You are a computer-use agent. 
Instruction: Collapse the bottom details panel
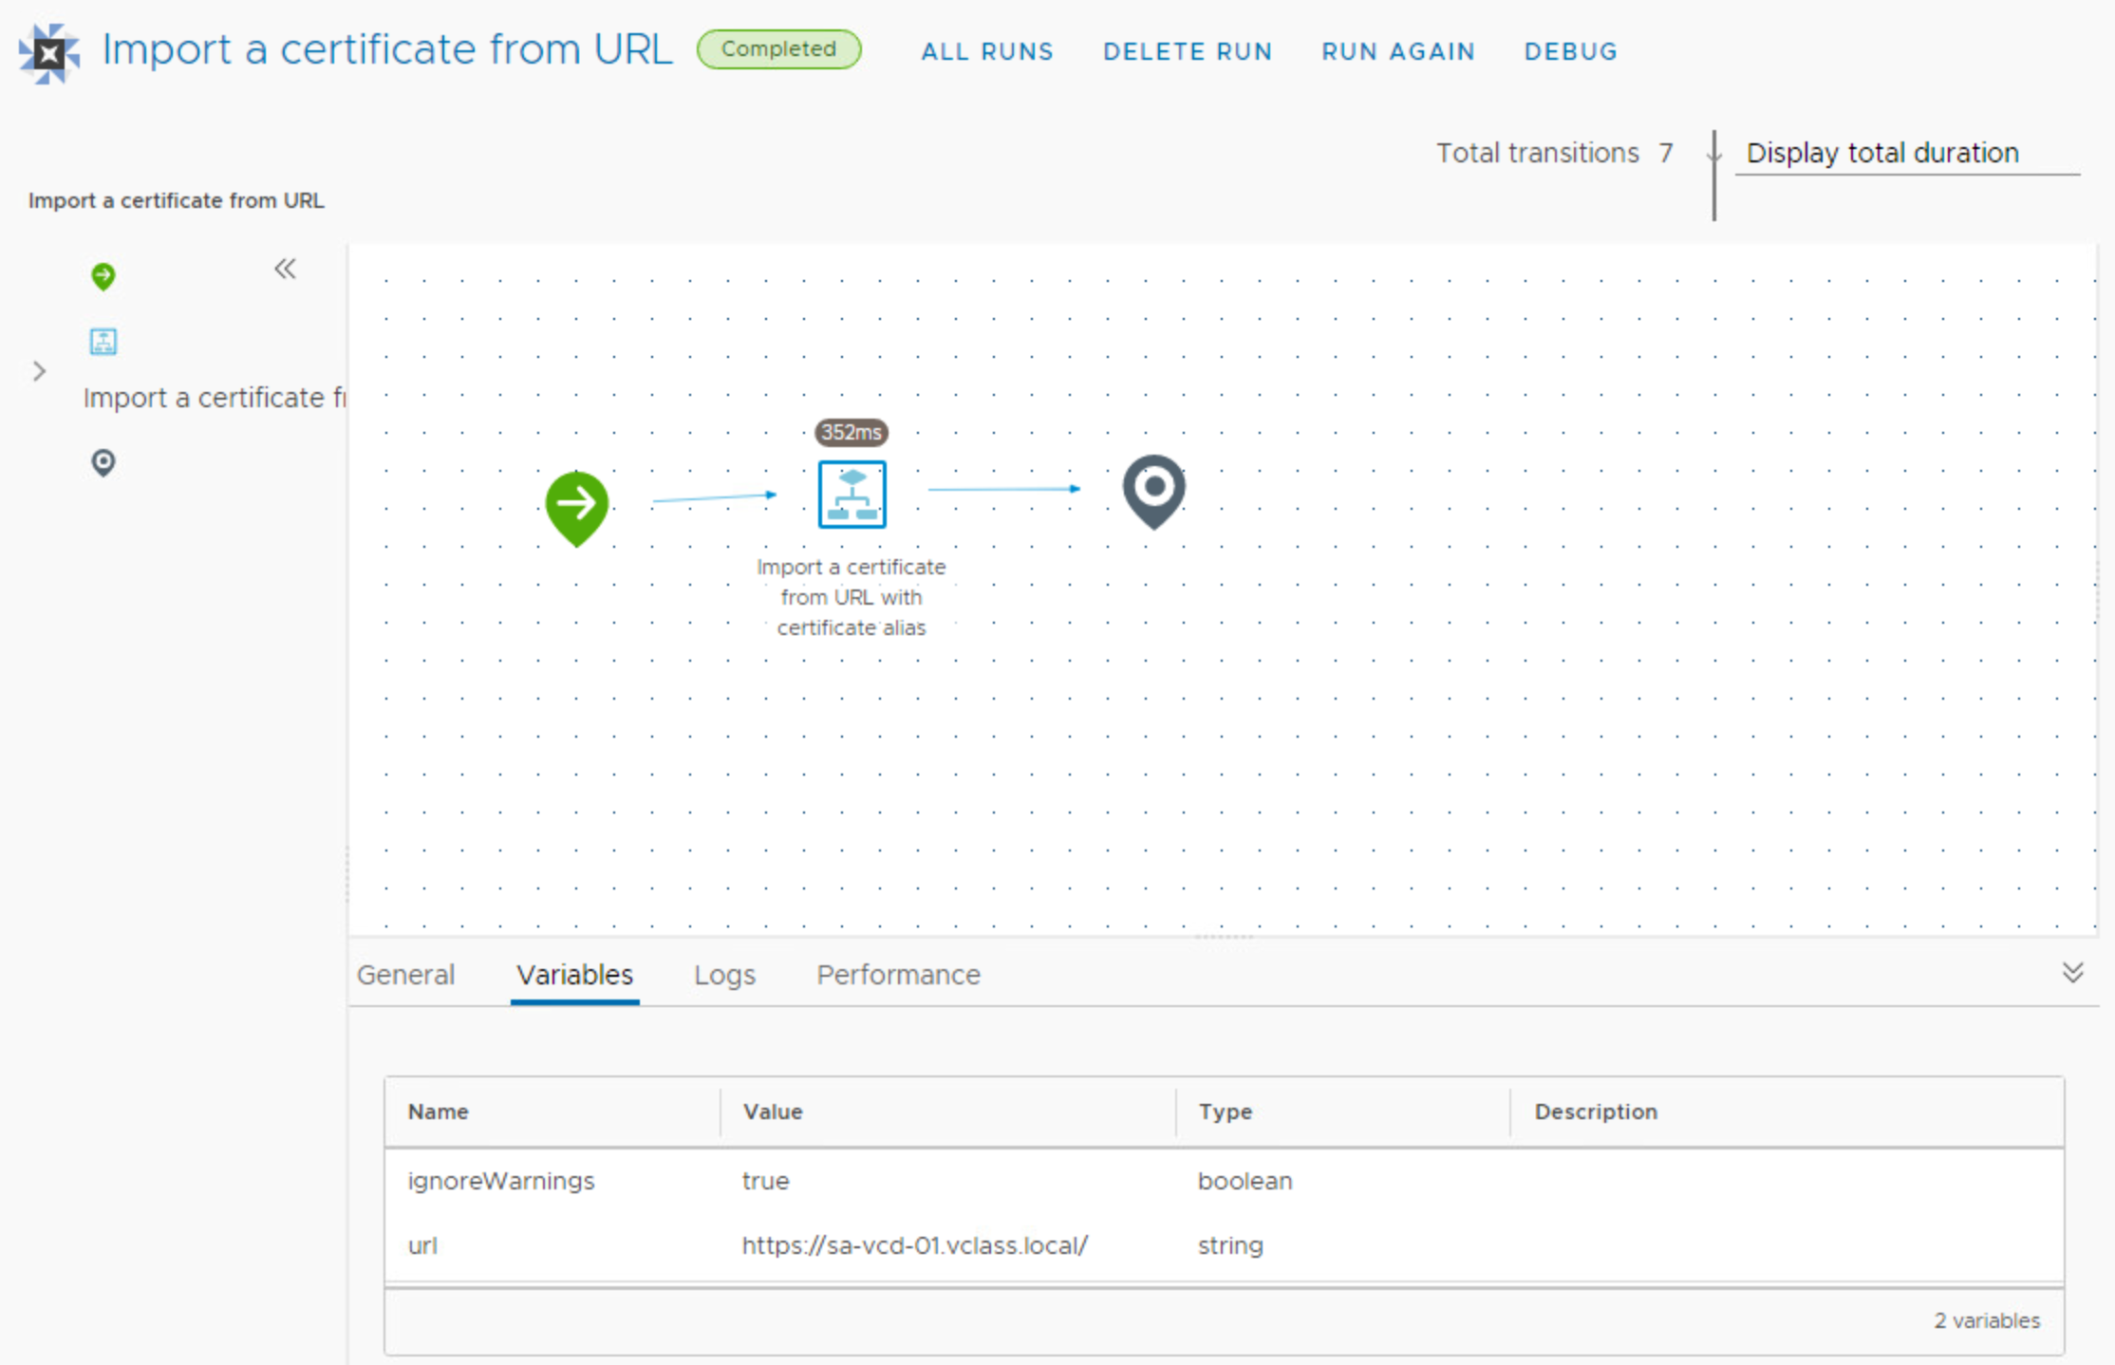(2073, 972)
